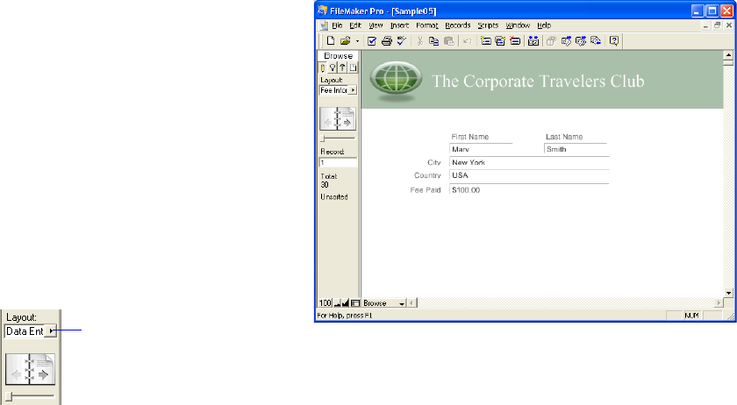Image resolution: width=737 pixels, height=405 pixels.
Task: Click the Find binoculars toolbar icon
Action: pos(533,41)
